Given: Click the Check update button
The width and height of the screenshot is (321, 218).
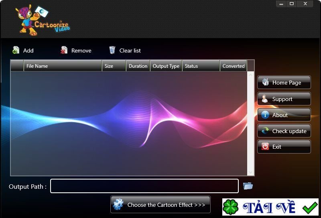Looking at the screenshot, I should pos(284,131).
